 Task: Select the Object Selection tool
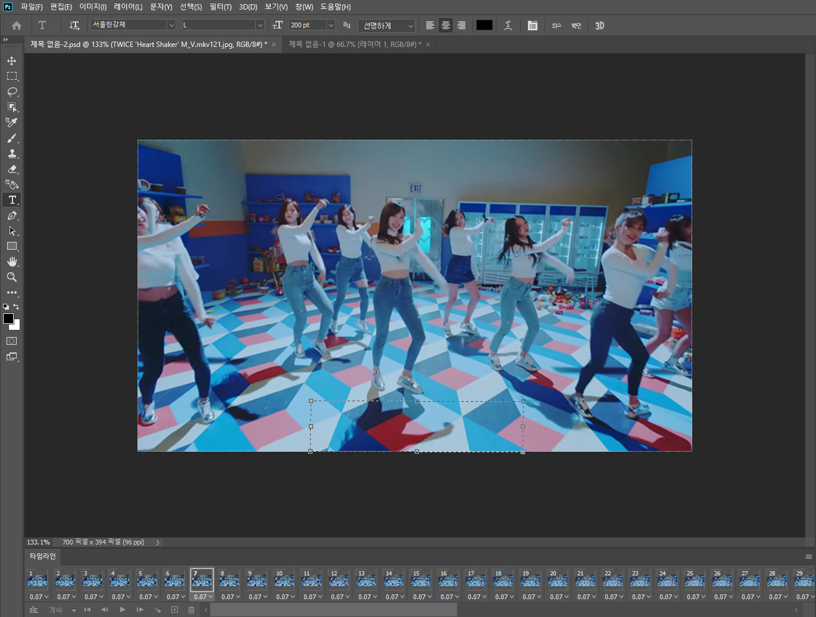coord(12,107)
